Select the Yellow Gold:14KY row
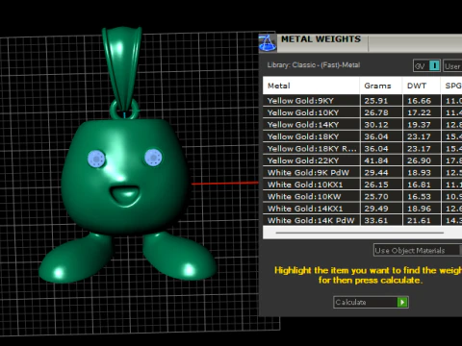462x346 pixels. [363, 125]
